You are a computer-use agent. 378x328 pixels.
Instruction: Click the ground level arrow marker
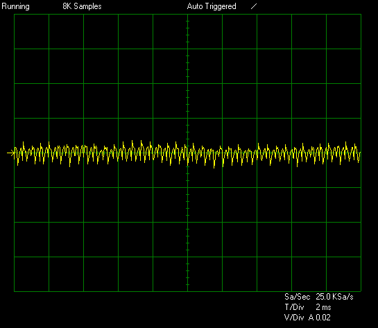pos(10,153)
